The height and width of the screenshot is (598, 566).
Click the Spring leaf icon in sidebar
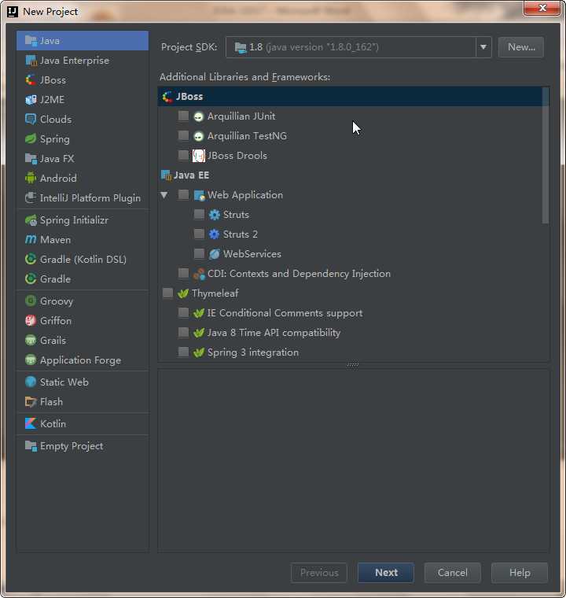31,138
